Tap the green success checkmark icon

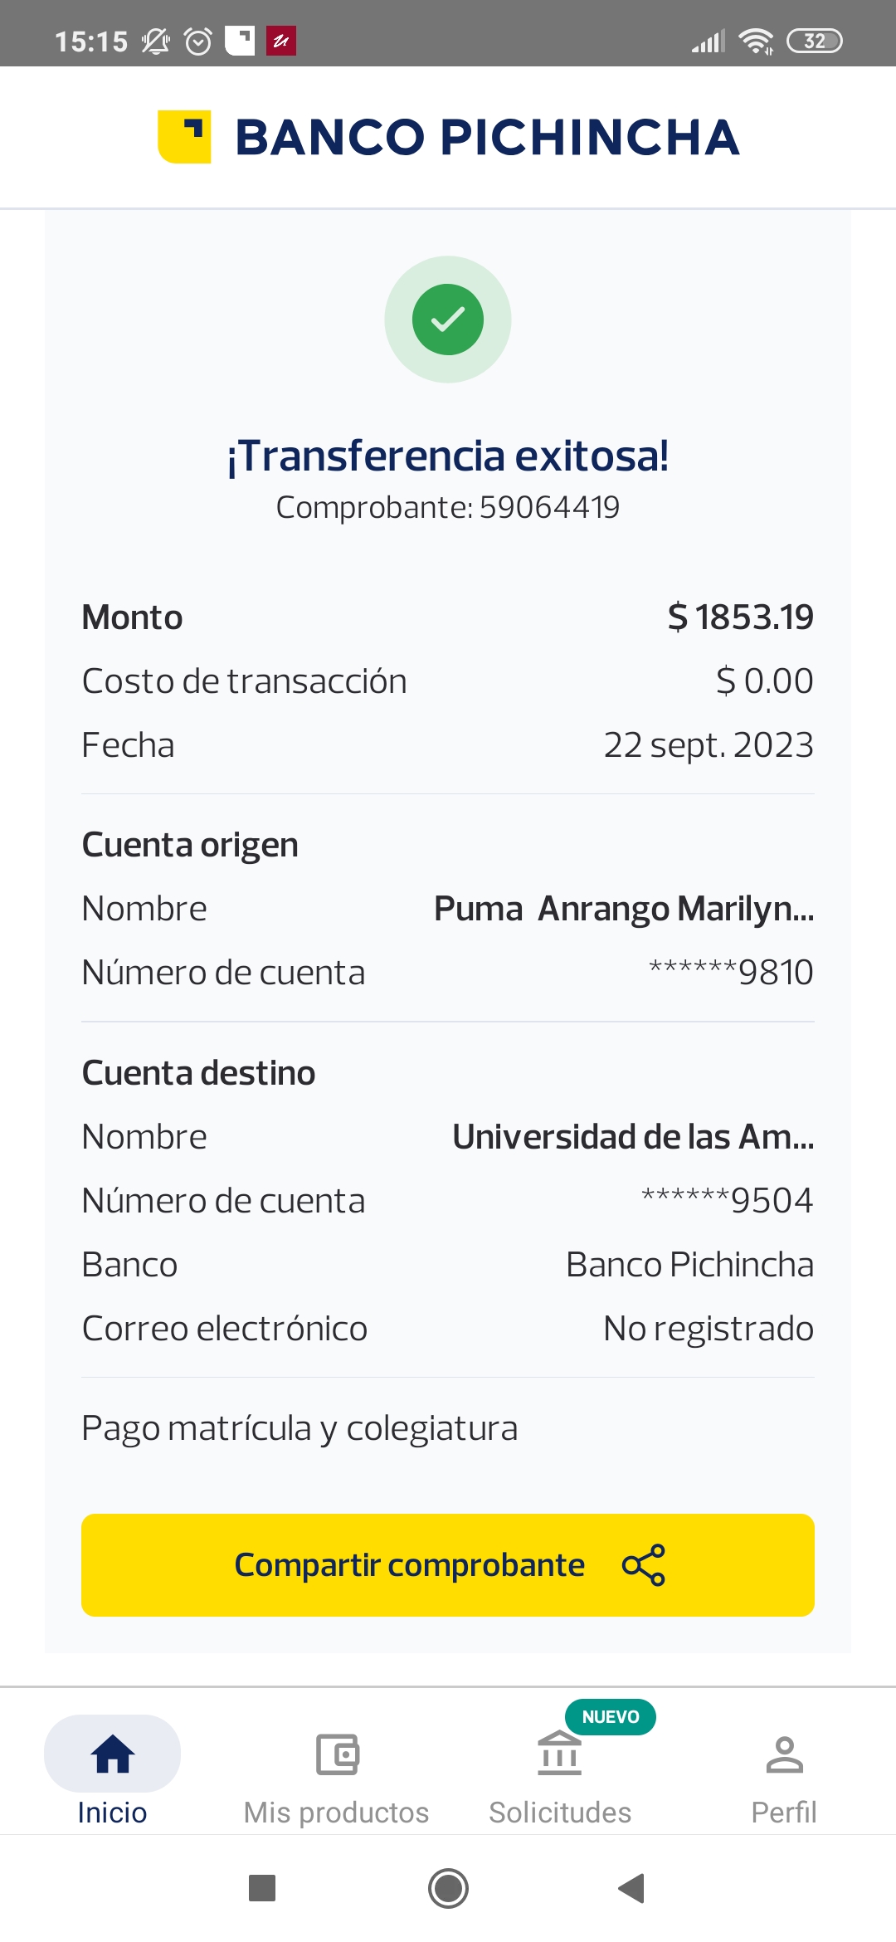(448, 320)
